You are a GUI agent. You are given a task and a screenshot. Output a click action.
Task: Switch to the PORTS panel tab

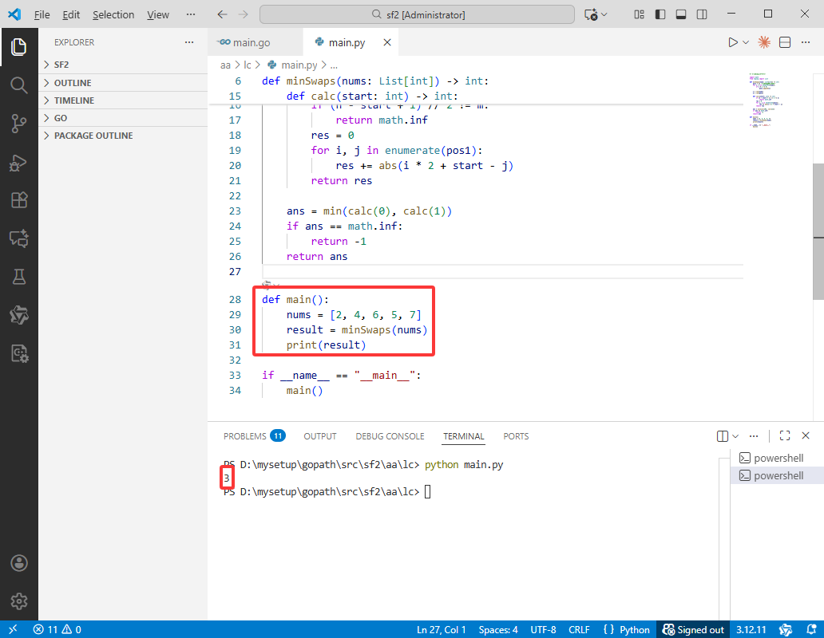[516, 436]
